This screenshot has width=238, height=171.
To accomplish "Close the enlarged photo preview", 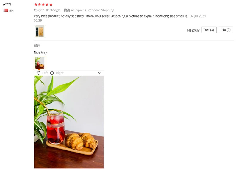I will (99, 73).
